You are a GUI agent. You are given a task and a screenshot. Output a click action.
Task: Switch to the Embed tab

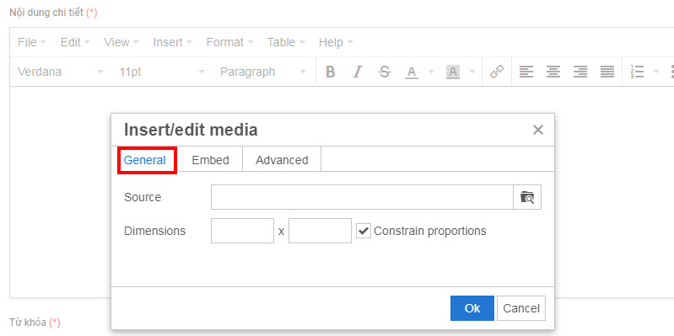(210, 160)
